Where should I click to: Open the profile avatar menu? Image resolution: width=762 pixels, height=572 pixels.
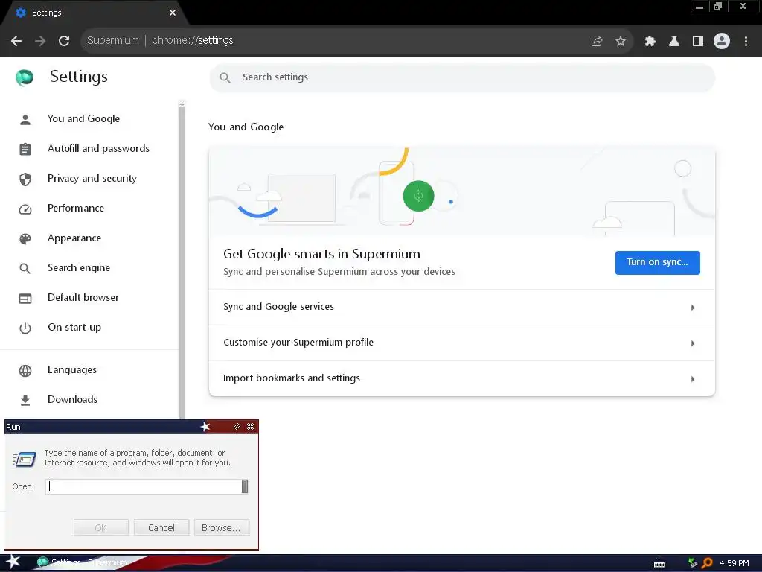[x=722, y=41]
